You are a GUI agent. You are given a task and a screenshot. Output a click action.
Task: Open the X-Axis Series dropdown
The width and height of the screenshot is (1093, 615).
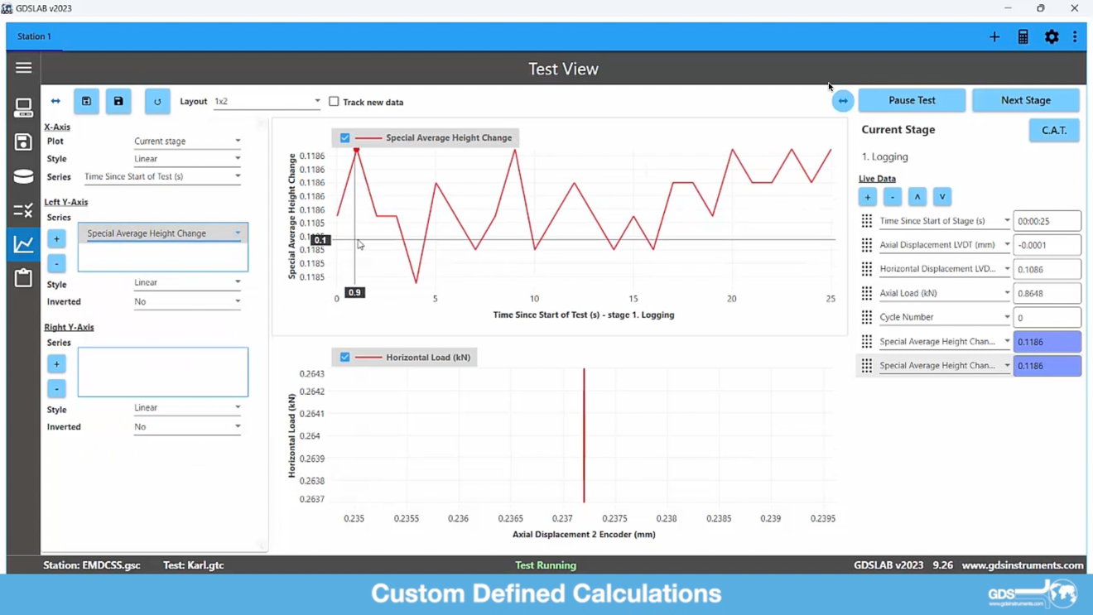162,176
